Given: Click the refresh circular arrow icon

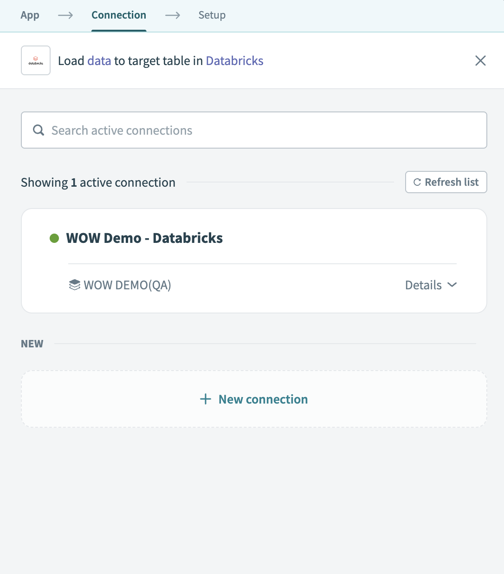Looking at the screenshot, I should (417, 182).
